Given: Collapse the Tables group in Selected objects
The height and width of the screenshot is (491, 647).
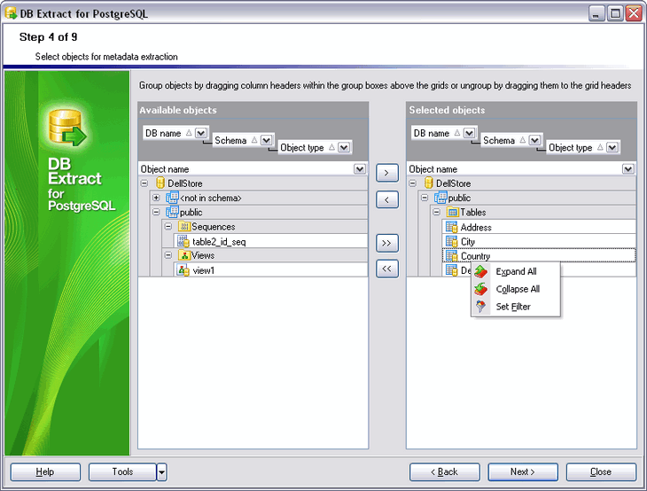Looking at the screenshot, I should click(x=437, y=213).
